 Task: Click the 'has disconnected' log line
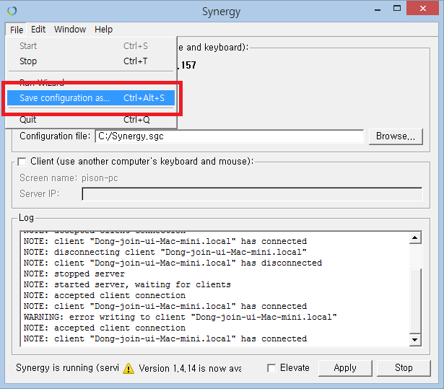(x=173, y=263)
